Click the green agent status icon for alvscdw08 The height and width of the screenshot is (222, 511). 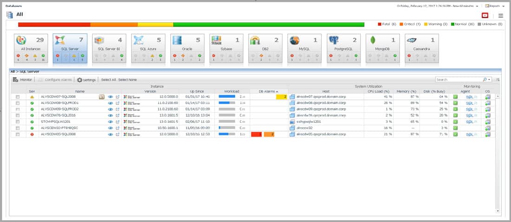tap(455, 103)
